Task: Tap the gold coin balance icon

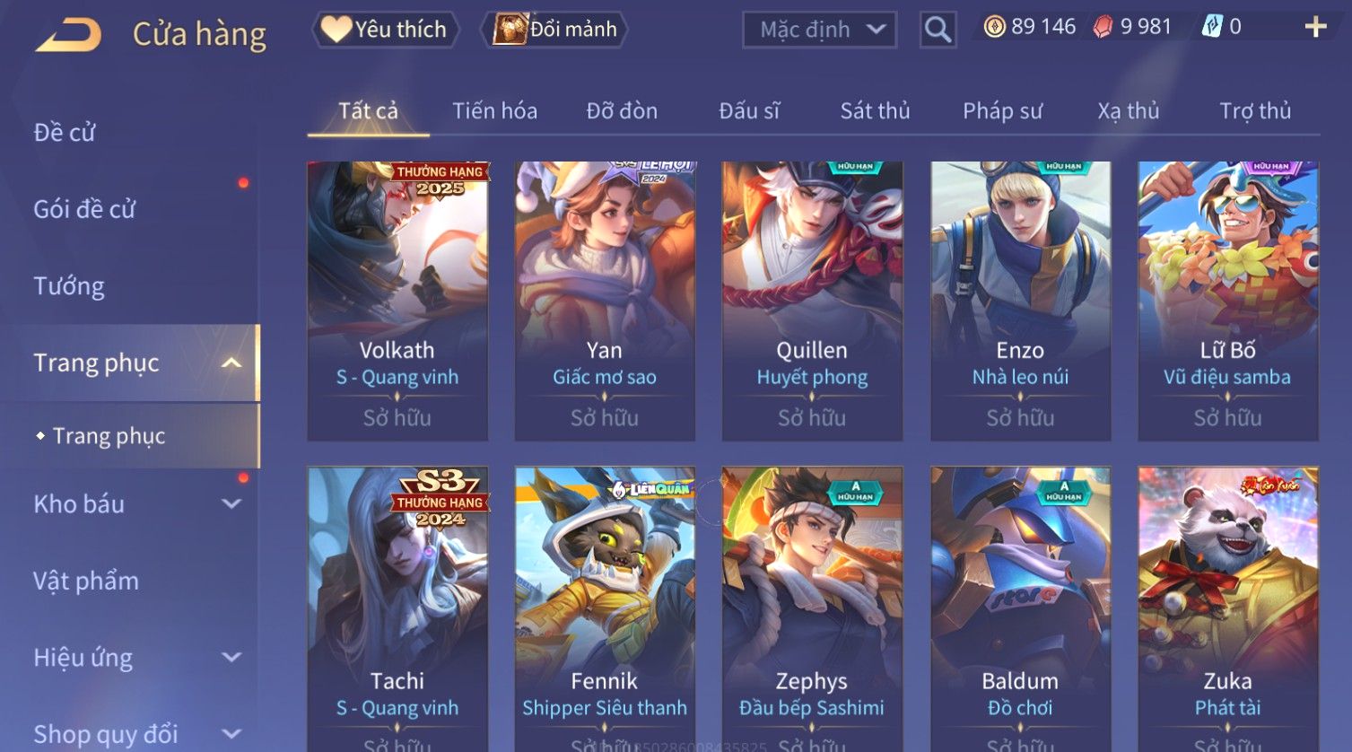Action: pyautogui.click(x=994, y=27)
